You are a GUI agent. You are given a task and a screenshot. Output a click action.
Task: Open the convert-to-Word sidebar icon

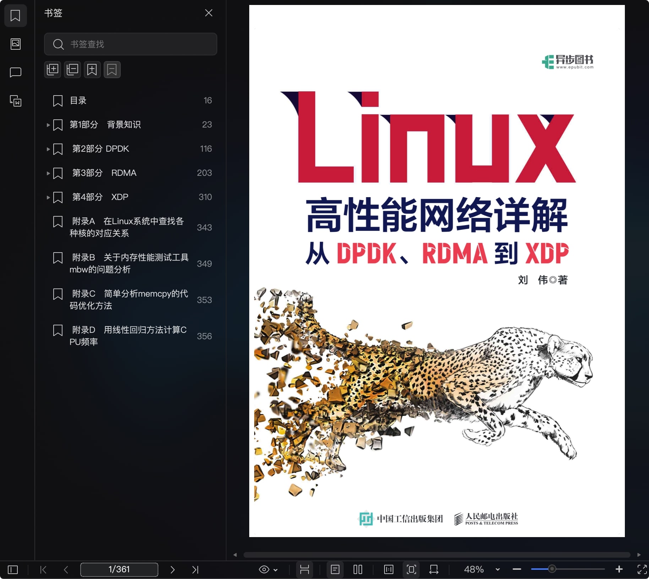(15, 101)
